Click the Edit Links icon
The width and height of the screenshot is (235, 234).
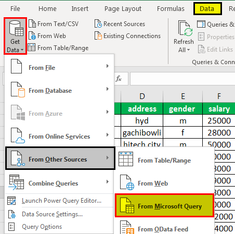click(x=201, y=49)
